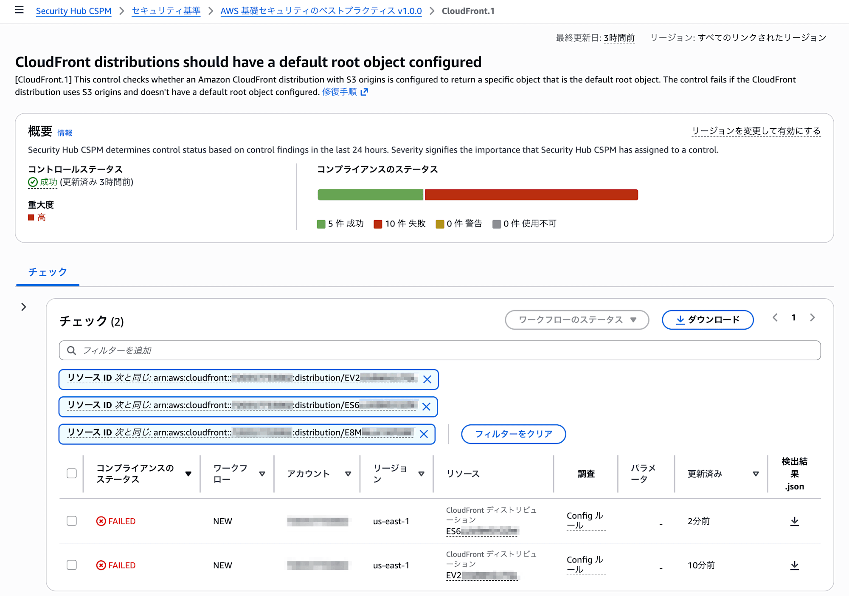Click the CloudFront.1 breadcrumb text
849x596 pixels.
(468, 11)
